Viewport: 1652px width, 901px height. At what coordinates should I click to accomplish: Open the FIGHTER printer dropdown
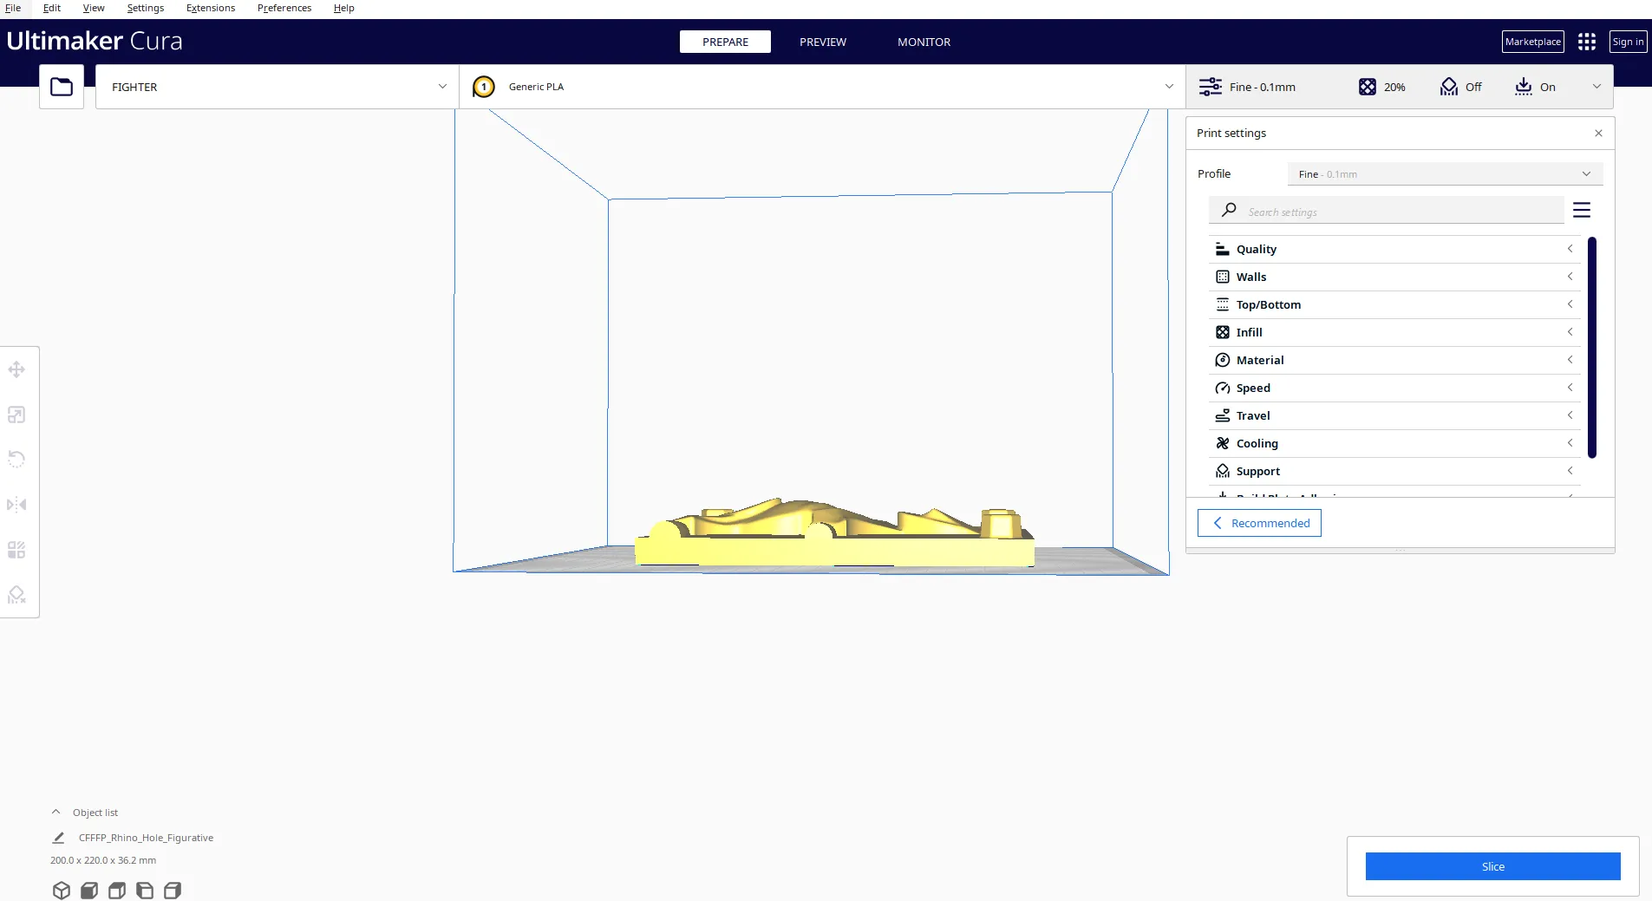point(277,87)
